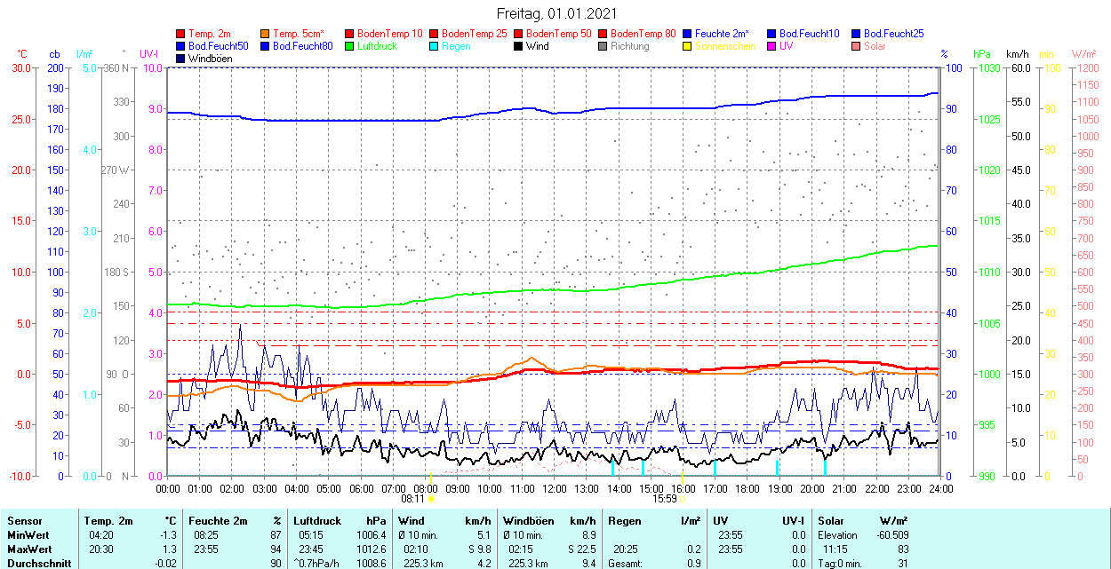Screen dimensions: 1111x569
Task: Click the 12:00 label on the time axis
Action: click(555, 488)
